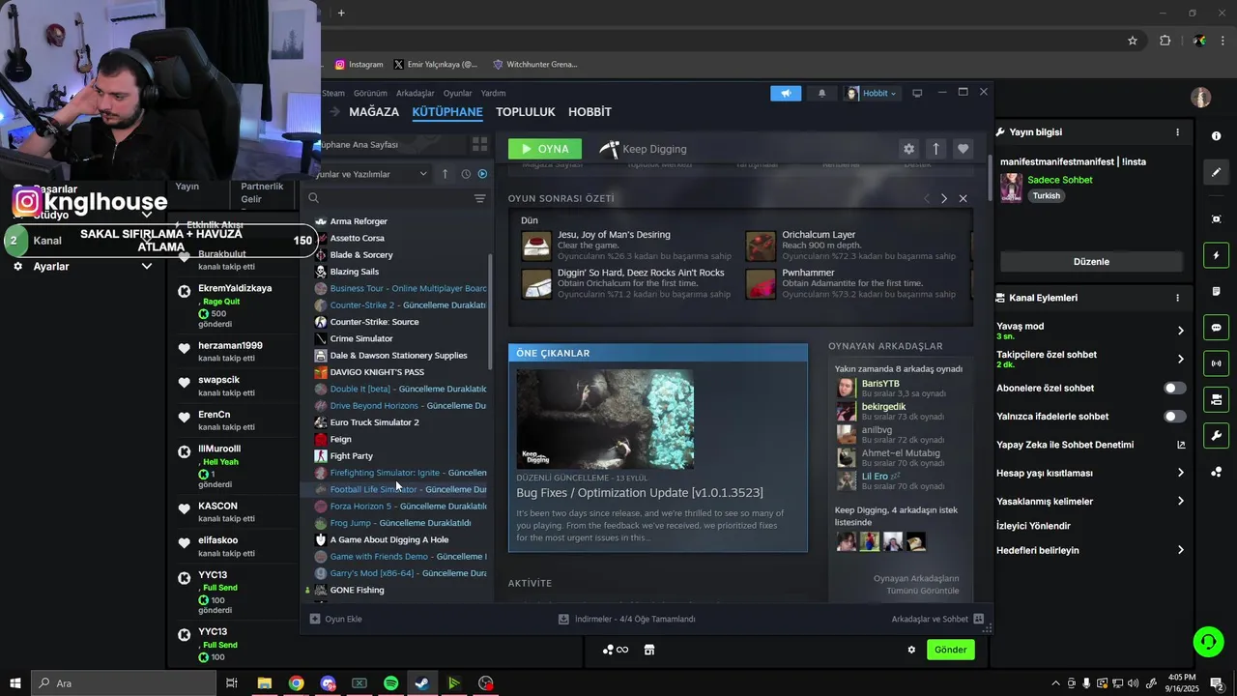Click the Düzenle button

(x=1091, y=262)
